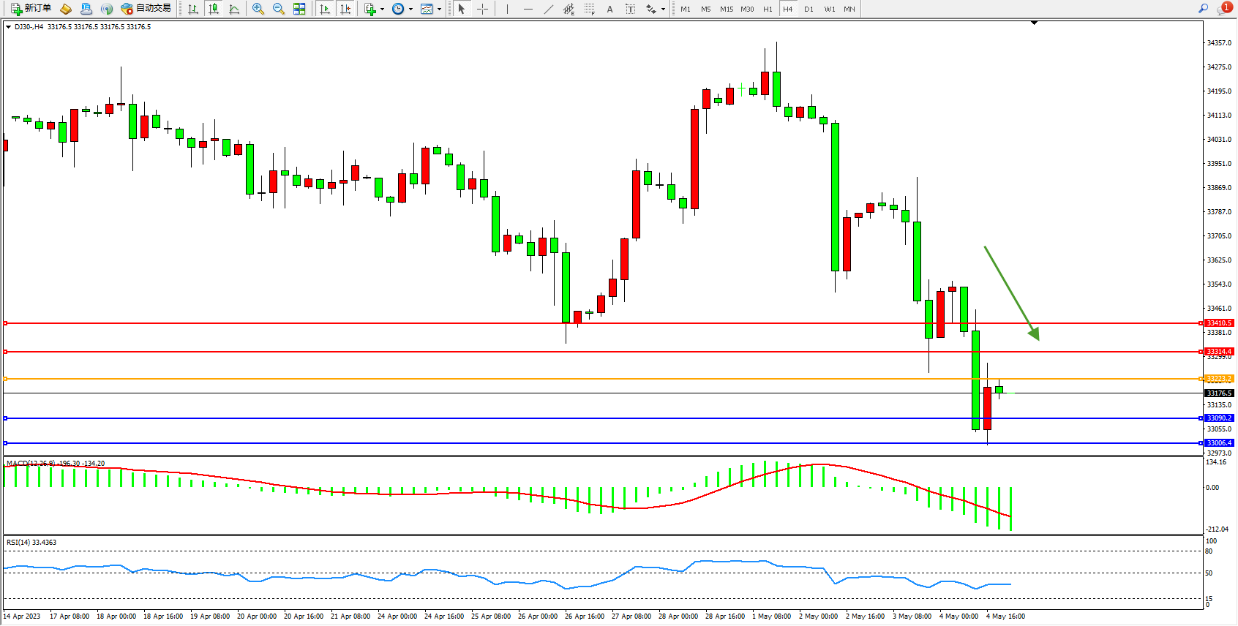Screen dimensions: 1238x626
Task: Switch to the D1 timeframe
Action: [x=809, y=9]
